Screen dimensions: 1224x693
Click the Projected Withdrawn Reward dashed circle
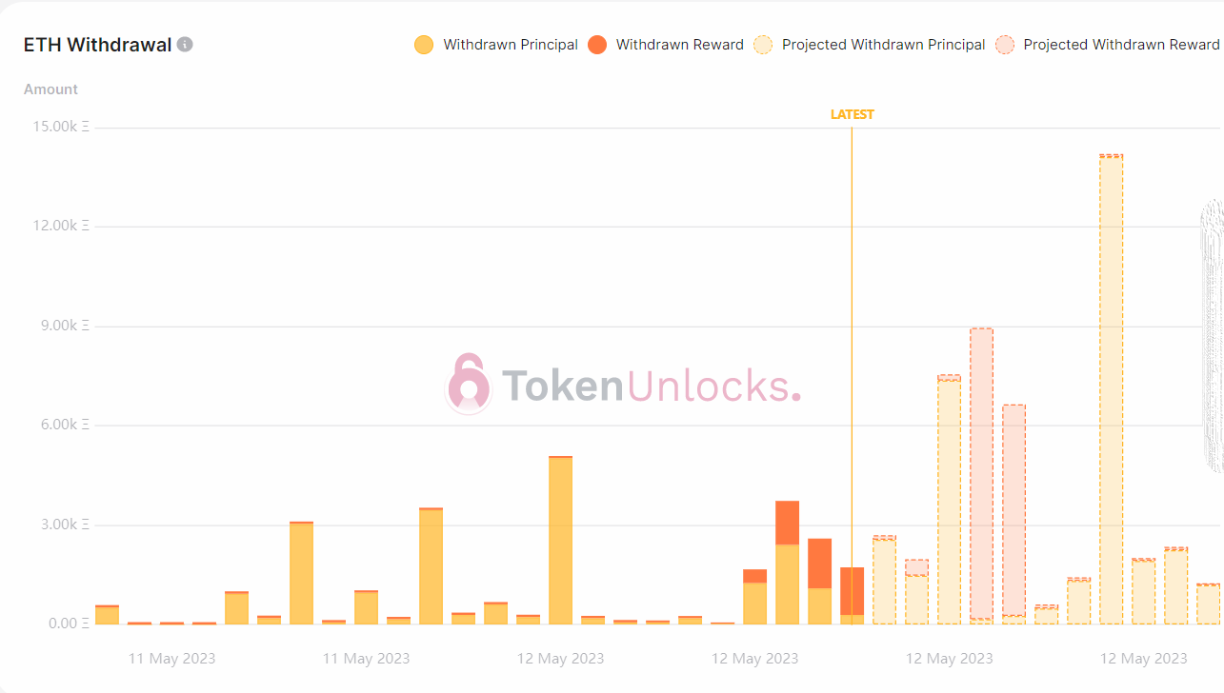pos(1005,45)
